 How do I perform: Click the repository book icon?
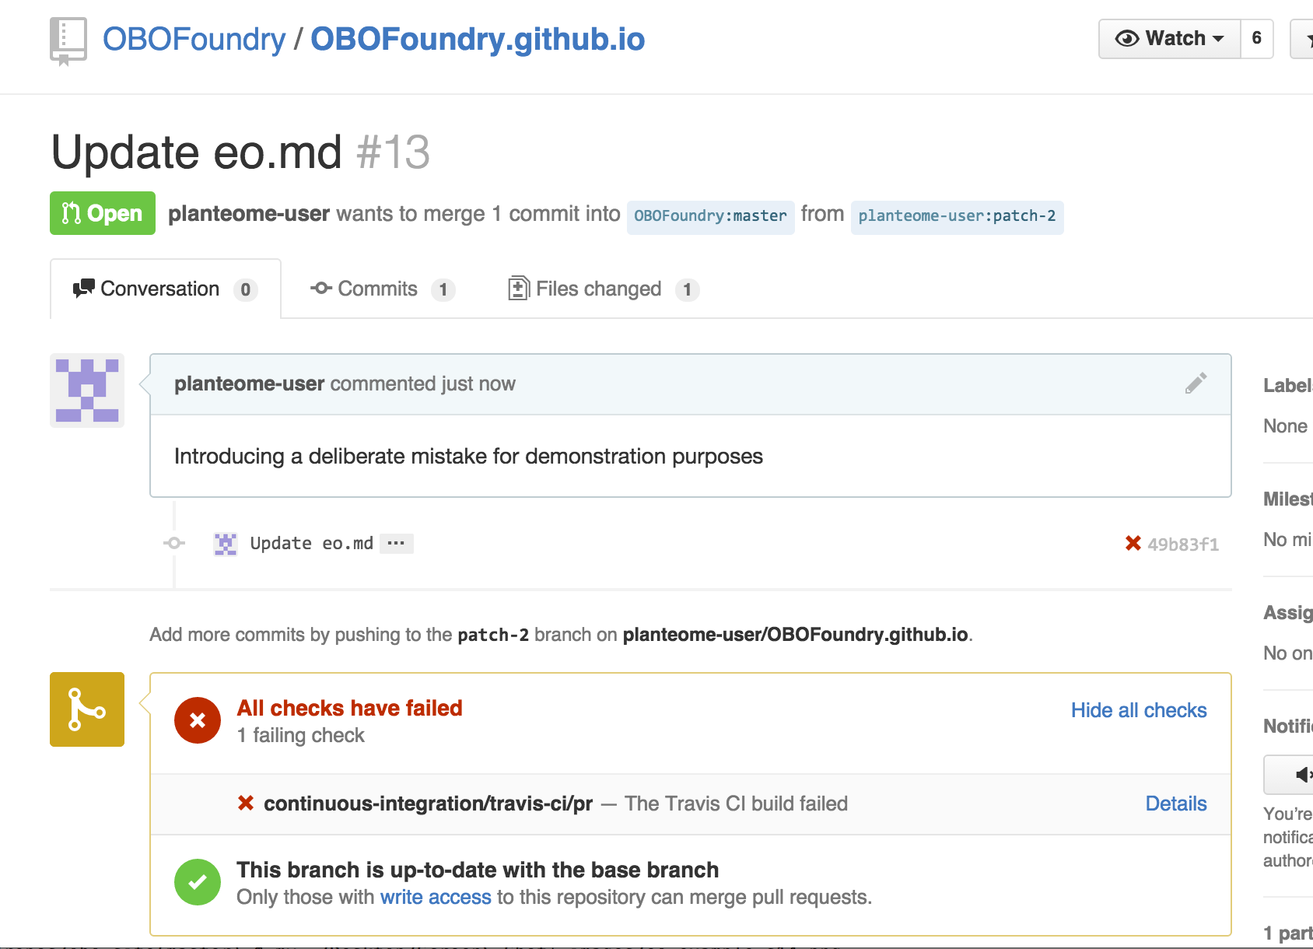(x=68, y=40)
